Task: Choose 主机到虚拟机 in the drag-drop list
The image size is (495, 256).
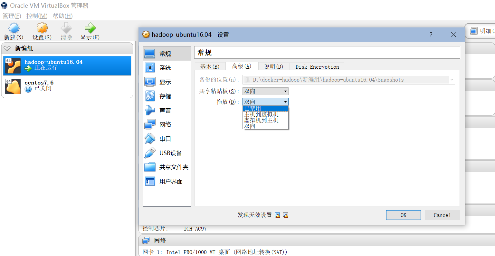Action: click(265, 114)
